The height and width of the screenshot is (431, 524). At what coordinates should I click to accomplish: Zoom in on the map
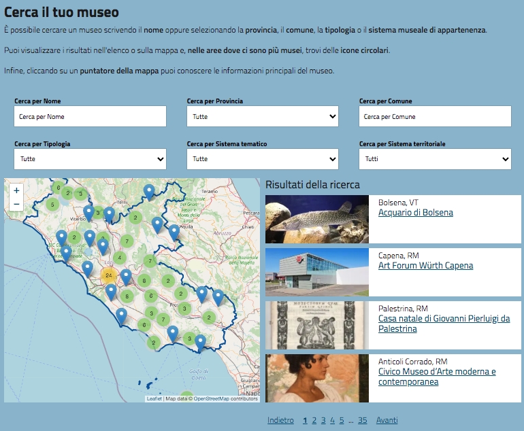[16, 190]
